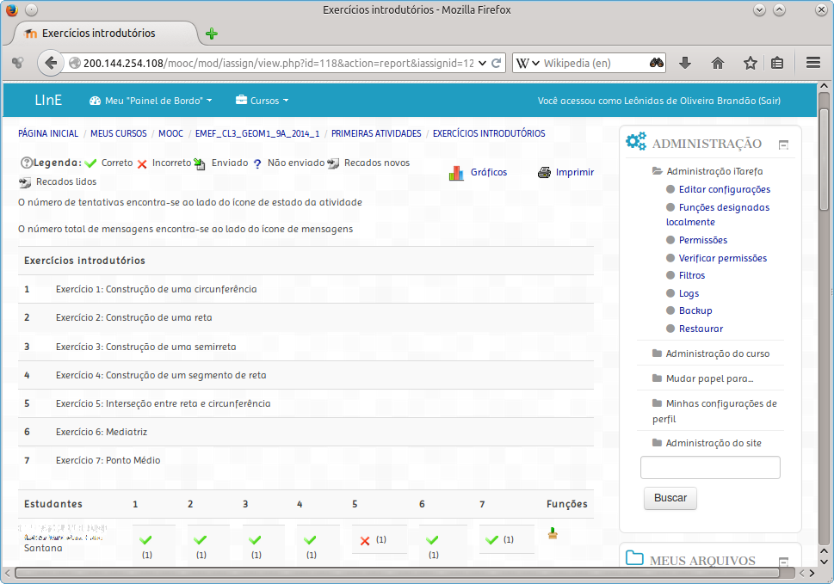Click "Exercício 6: Mediatriz" row

click(x=306, y=432)
